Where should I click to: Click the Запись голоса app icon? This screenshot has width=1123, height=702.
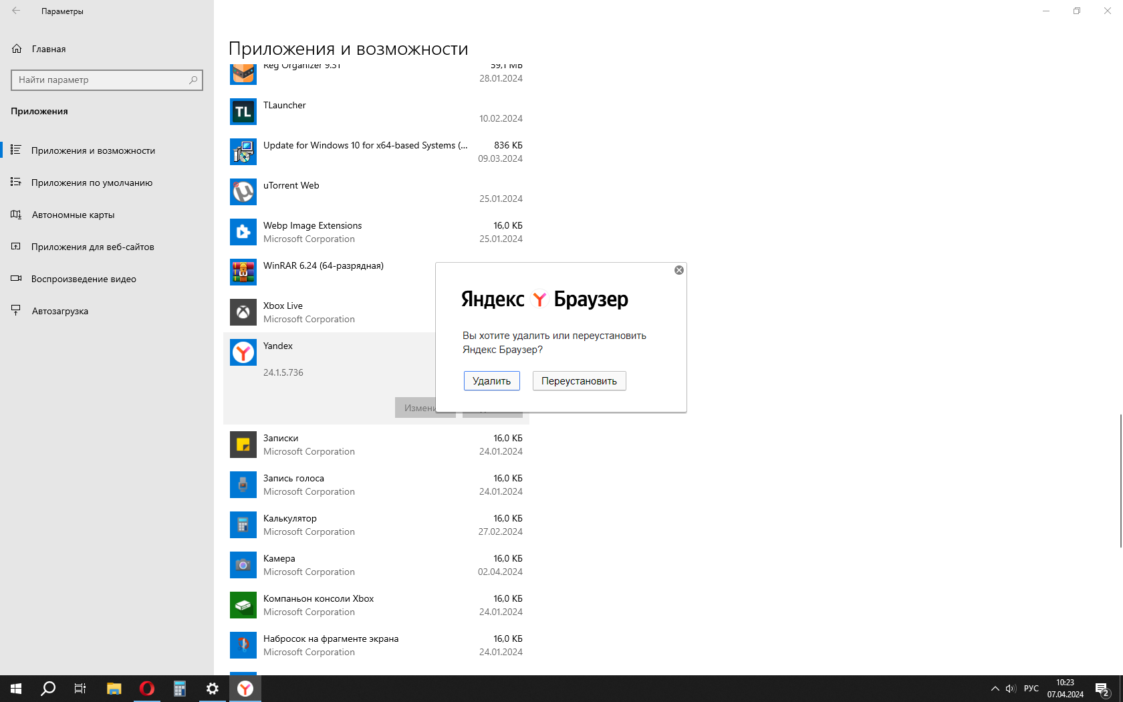[243, 485]
